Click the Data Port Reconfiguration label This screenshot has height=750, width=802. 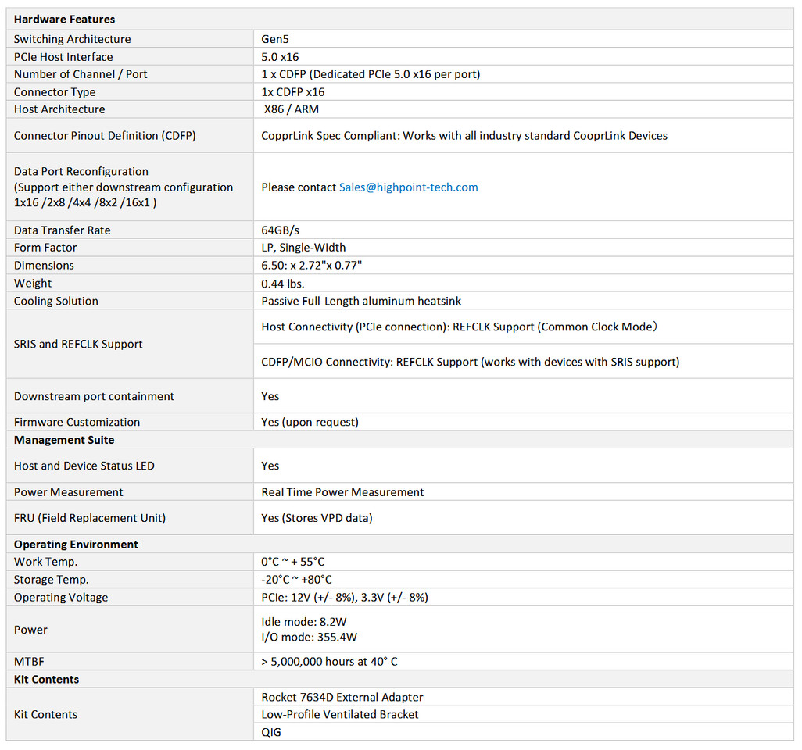coord(81,172)
